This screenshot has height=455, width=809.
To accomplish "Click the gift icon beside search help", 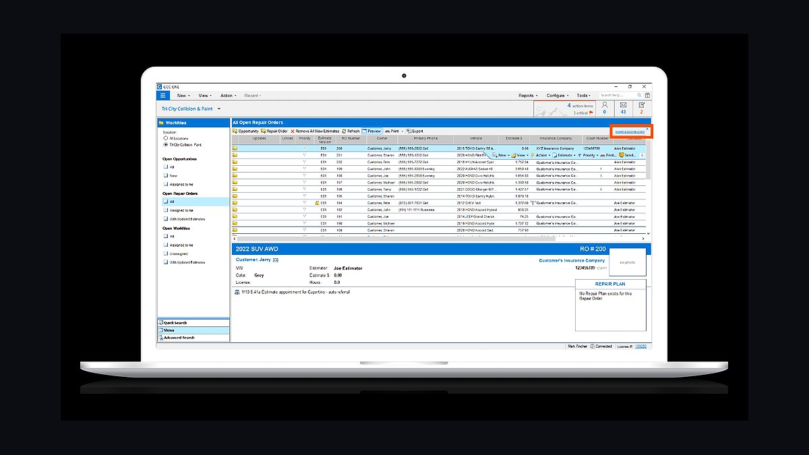I will point(647,96).
